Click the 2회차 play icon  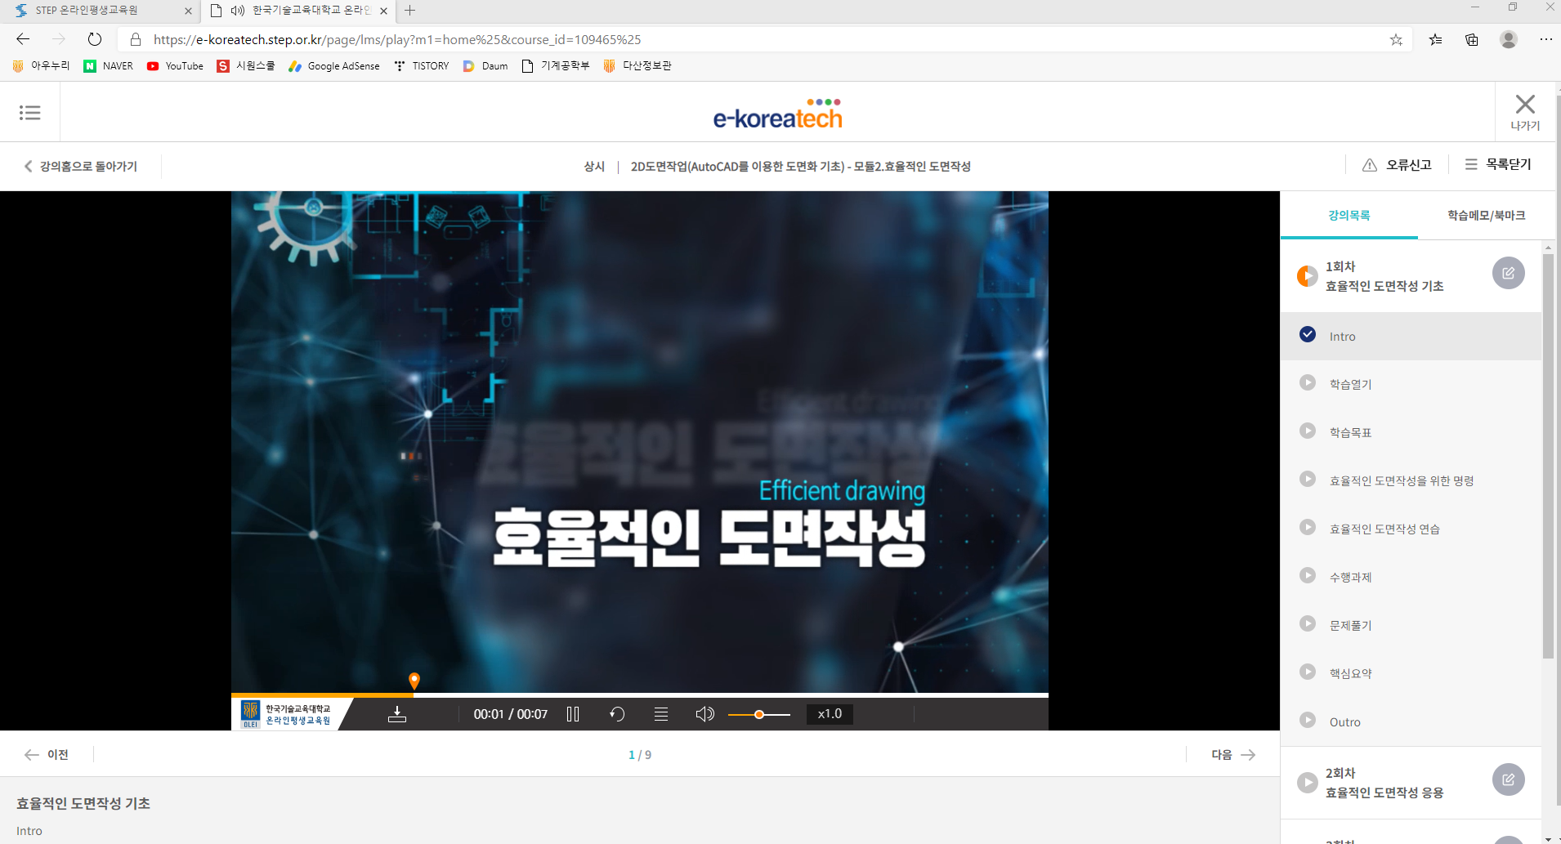click(1308, 783)
